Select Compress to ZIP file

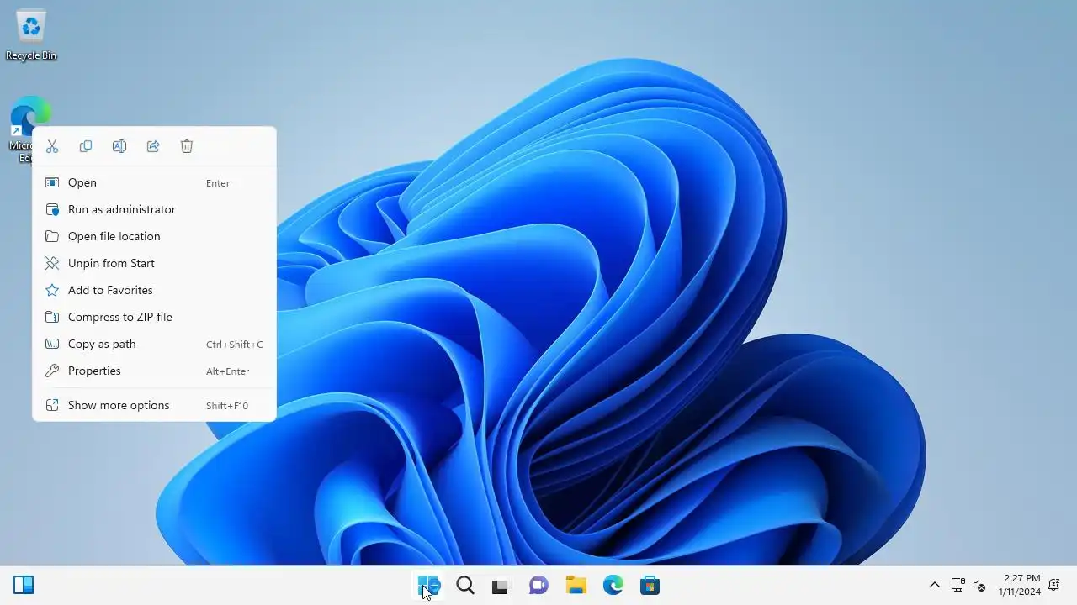[x=154, y=317]
